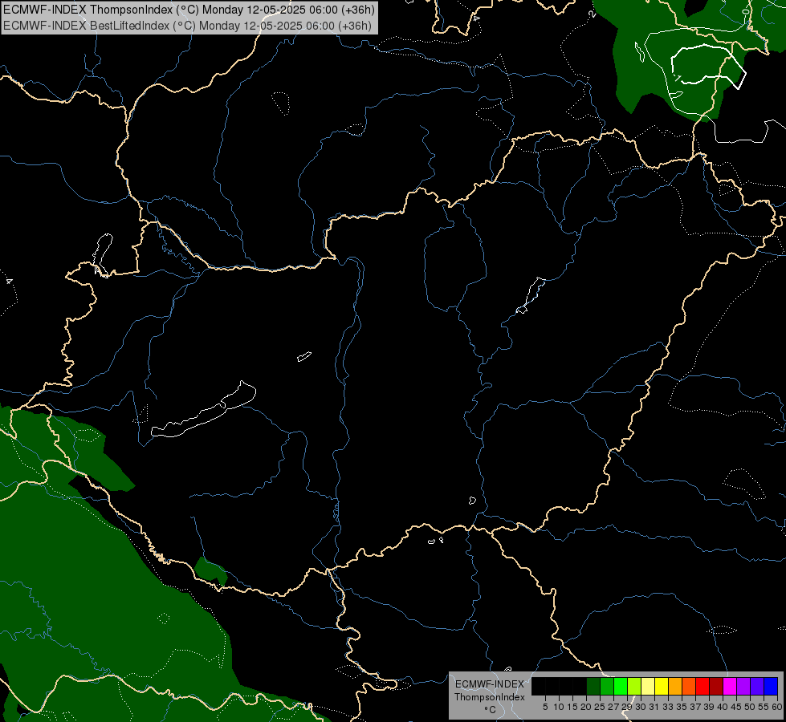Click the '°C' unit label in the legend

pyautogui.click(x=491, y=710)
